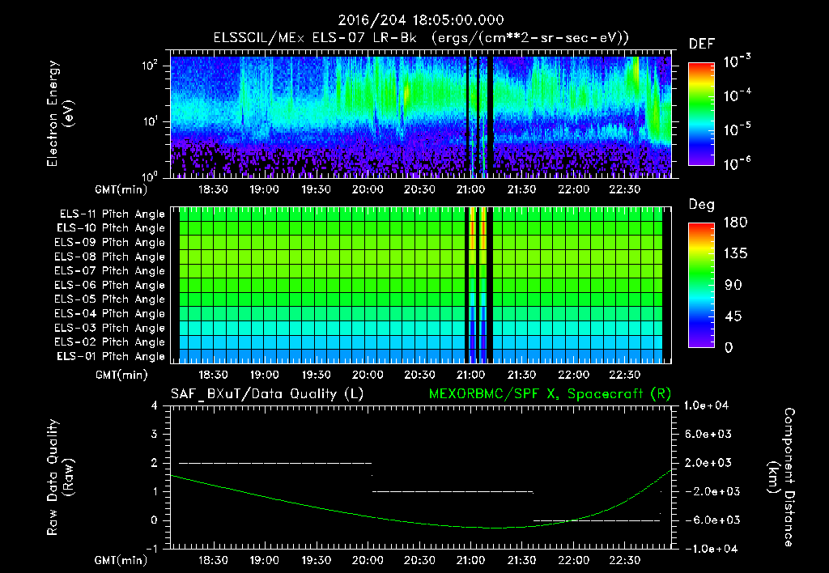
Task: Click the 135 degree scale value
Action: pyautogui.click(x=735, y=254)
